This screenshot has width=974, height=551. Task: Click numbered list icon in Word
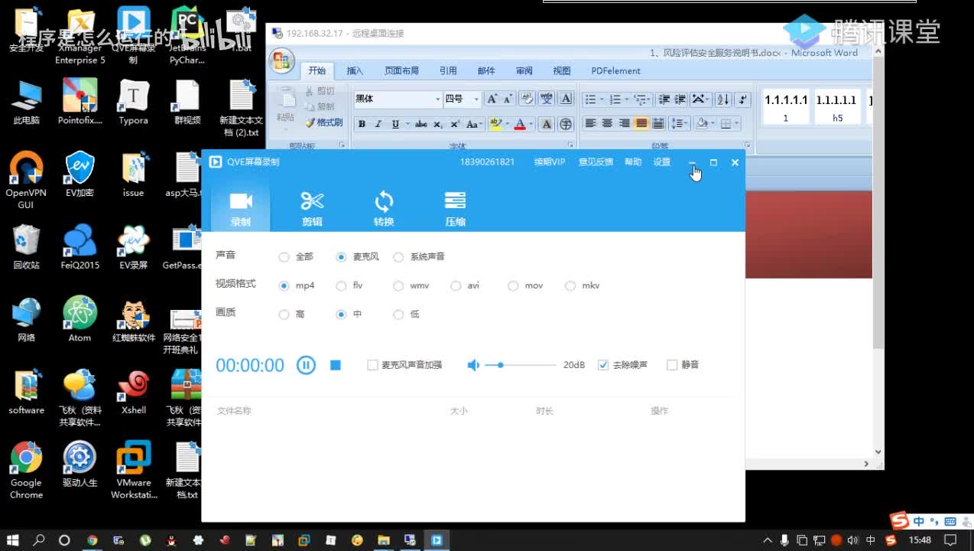[x=615, y=99]
